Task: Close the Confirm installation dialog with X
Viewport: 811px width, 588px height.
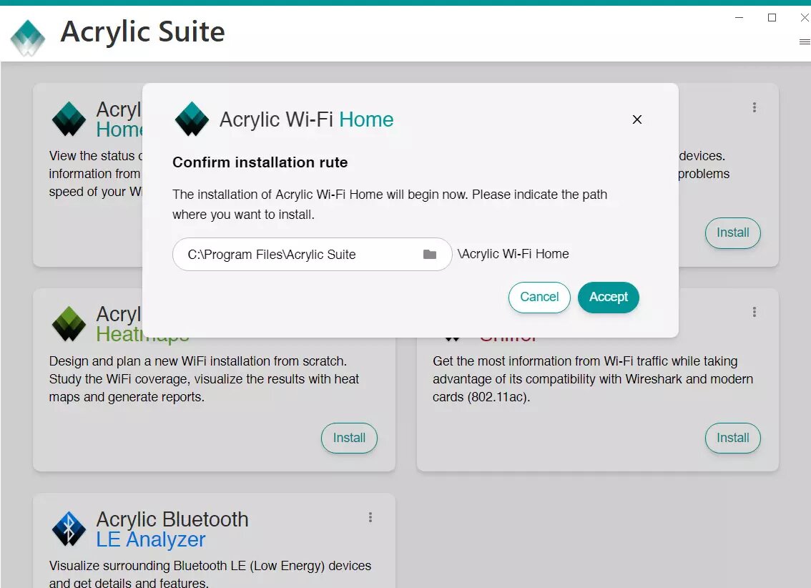Action: tap(637, 119)
